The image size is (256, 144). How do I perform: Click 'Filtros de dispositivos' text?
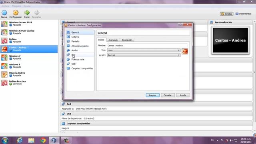point(72,118)
